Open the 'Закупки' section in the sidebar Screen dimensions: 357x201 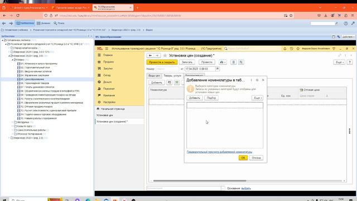108,68
